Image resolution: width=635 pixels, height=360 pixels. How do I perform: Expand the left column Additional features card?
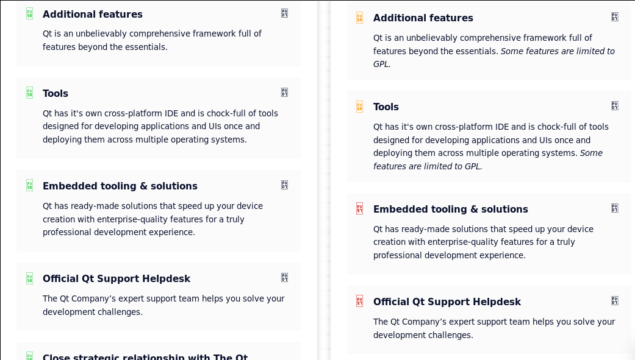click(x=285, y=13)
